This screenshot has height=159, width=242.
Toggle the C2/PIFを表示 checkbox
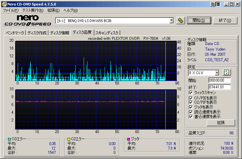[191, 102]
